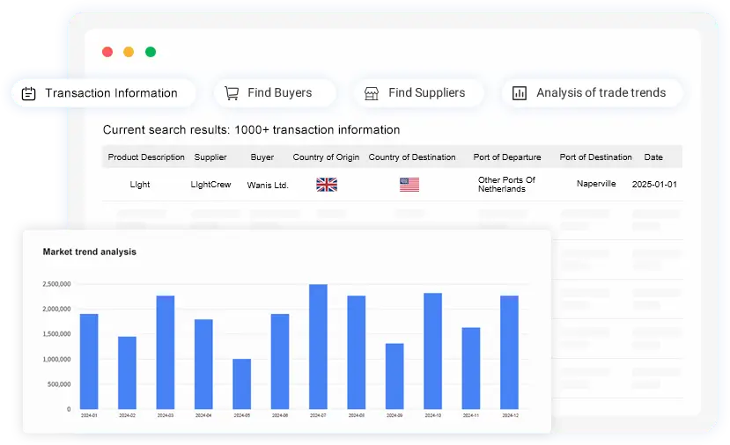Open the Find Suppliers tab
Screen dimensions: 730x445
426,93
